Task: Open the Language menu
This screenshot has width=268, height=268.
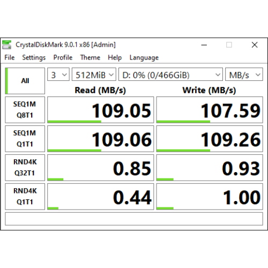Action: point(144,57)
